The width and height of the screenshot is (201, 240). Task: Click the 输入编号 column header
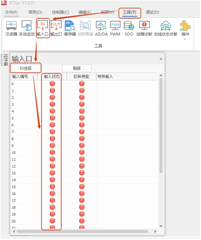[x=24, y=76]
